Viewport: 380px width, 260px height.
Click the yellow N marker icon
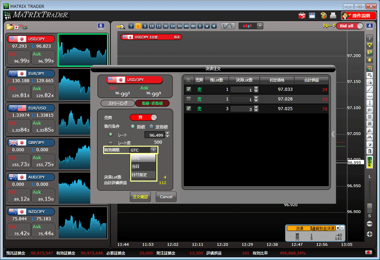(369, 45)
